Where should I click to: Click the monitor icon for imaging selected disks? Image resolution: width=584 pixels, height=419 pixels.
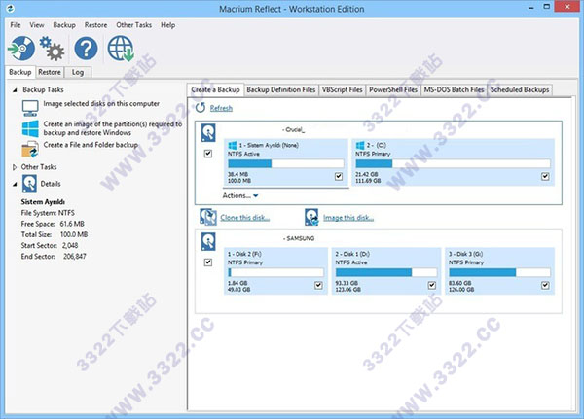(30, 108)
